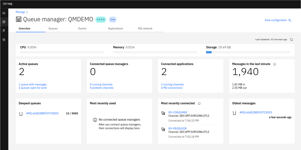Click the refresh icon next to Last Updated
This screenshot has height=150, width=301.
click(x=291, y=40)
